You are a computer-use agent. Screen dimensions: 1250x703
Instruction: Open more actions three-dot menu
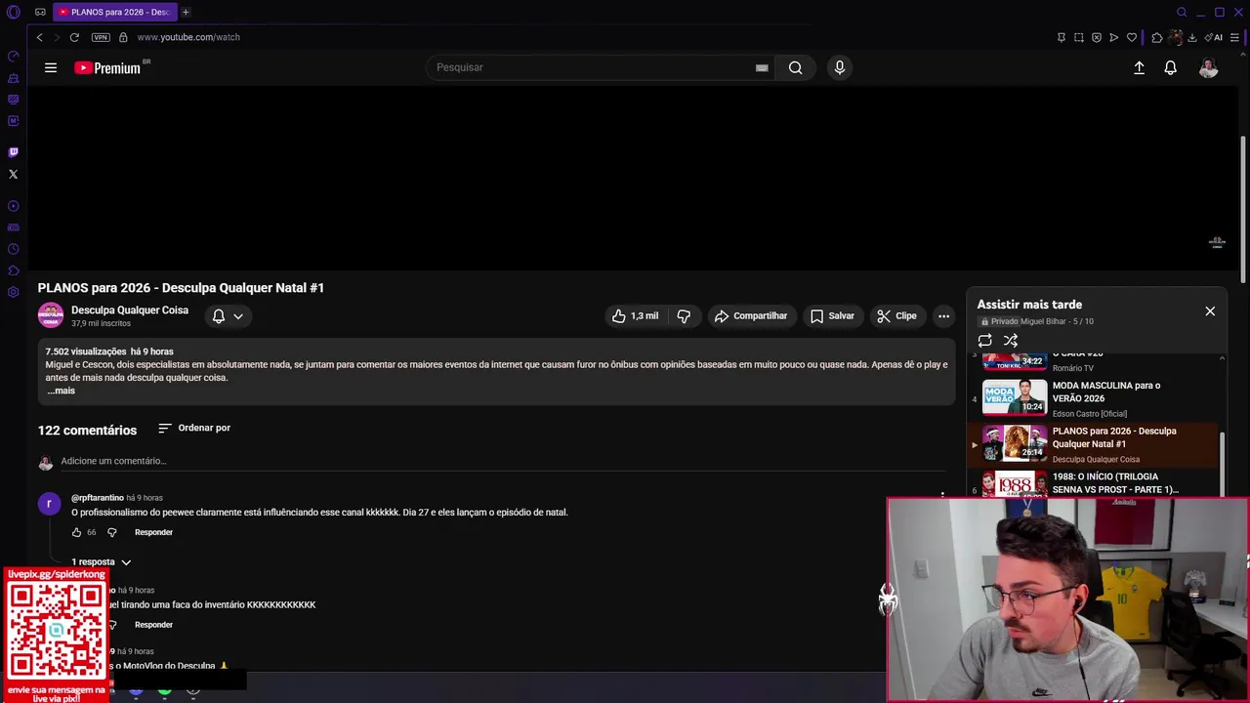click(943, 316)
